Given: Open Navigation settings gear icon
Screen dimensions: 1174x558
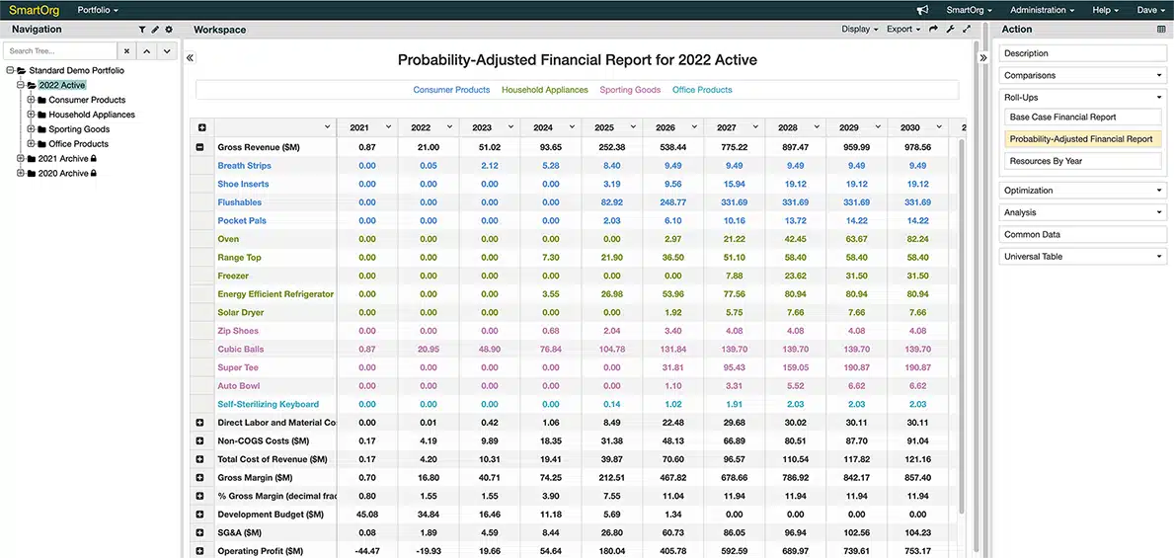Looking at the screenshot, I should point(169,30).
